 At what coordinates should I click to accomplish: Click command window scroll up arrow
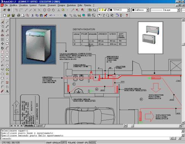point(183,131)
